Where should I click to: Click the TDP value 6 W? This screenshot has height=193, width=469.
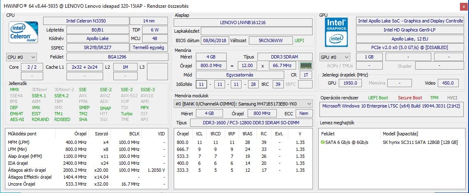tap(155, 30)
